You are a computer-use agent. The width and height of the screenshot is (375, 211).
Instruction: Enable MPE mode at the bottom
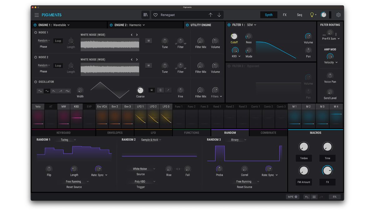click(x=292, y=197)
